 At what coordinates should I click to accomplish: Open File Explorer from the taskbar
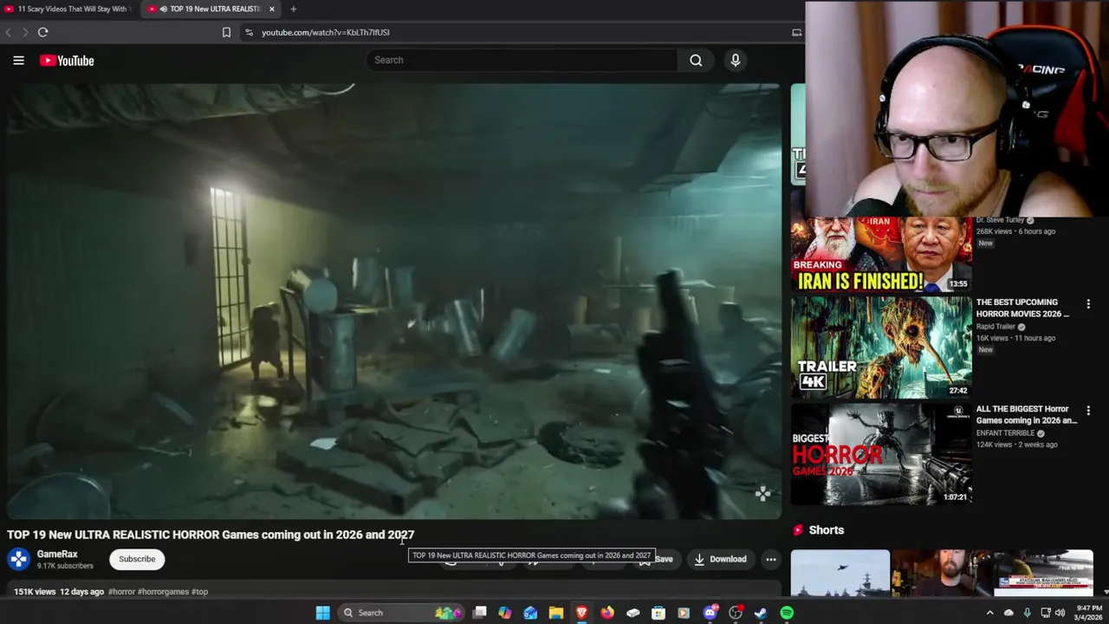point(556,613)
